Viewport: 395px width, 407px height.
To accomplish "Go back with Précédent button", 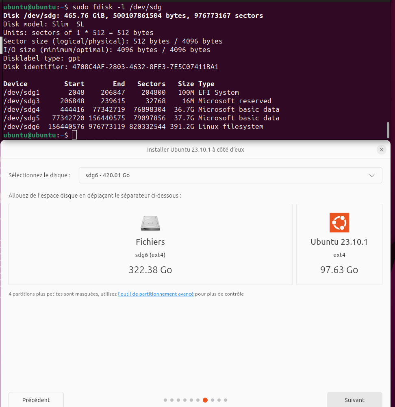I will [x=36, y=400].
